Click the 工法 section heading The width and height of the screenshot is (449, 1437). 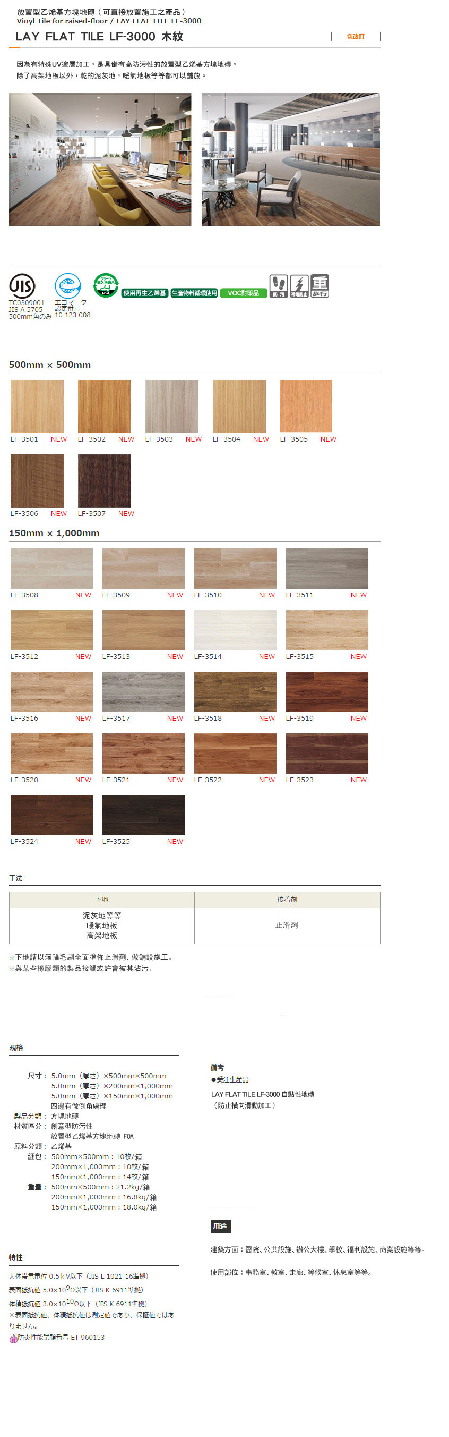(x=15, y=878)
